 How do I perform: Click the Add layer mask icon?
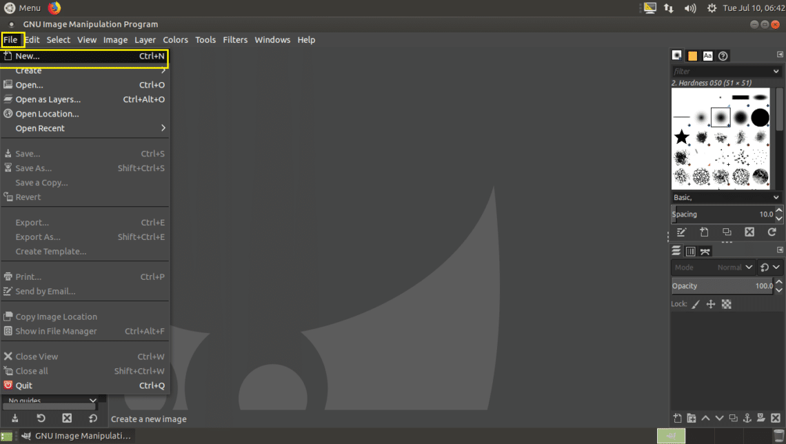pos(761,418)
